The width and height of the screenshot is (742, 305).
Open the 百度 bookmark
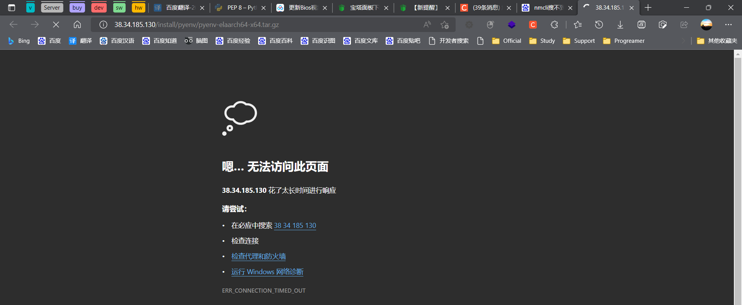49,41
